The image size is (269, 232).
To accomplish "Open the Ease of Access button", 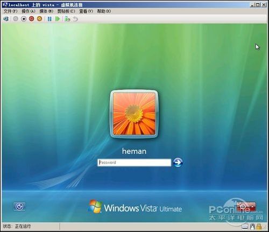I will [19, 207].
